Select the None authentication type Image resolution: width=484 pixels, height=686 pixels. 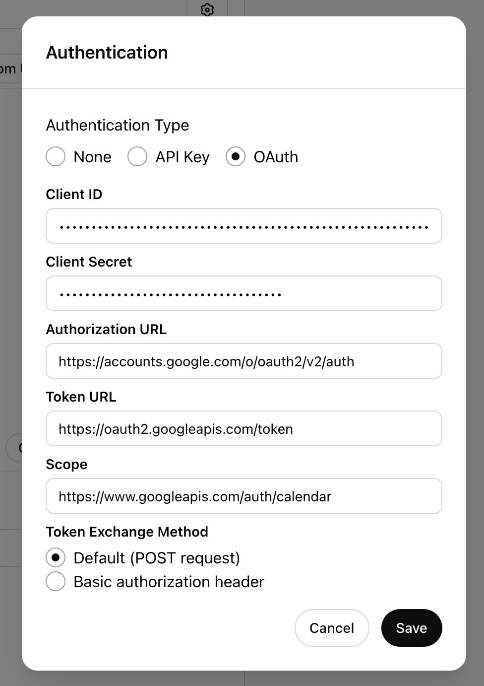click(55, 156)
